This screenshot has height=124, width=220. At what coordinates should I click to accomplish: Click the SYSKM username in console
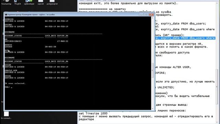pos(8,65)
